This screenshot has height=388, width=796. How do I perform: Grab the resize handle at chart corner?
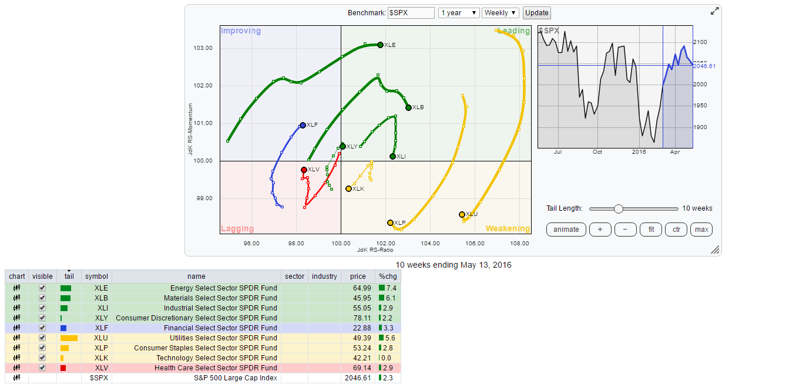pyautogui.click(x=715, y=250)
